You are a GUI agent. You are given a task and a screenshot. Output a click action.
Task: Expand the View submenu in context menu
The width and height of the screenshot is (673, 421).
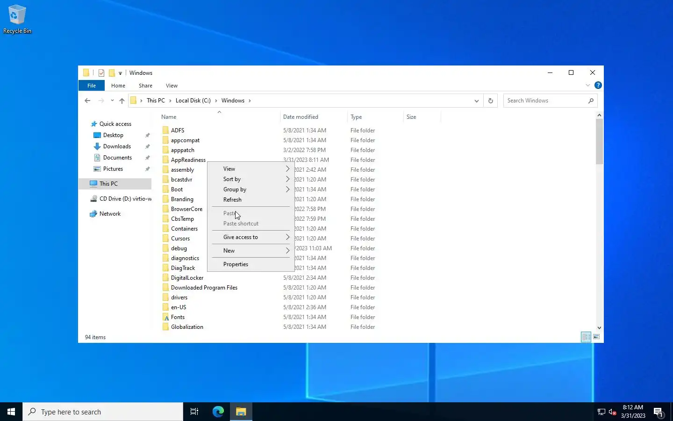point(251,169)
